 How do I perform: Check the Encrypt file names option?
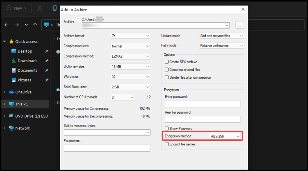tap(167, 144)
